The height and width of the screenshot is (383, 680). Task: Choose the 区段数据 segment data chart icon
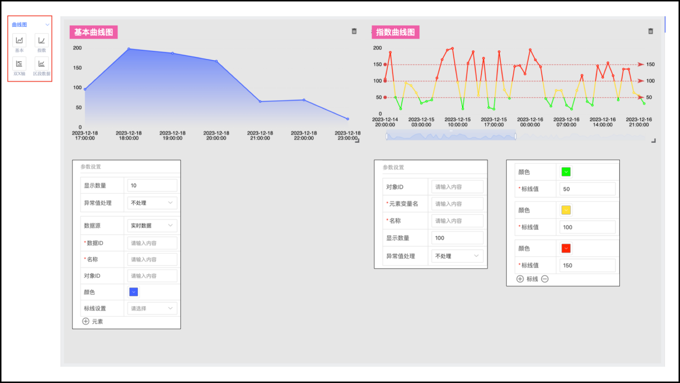tap(41, 63)
